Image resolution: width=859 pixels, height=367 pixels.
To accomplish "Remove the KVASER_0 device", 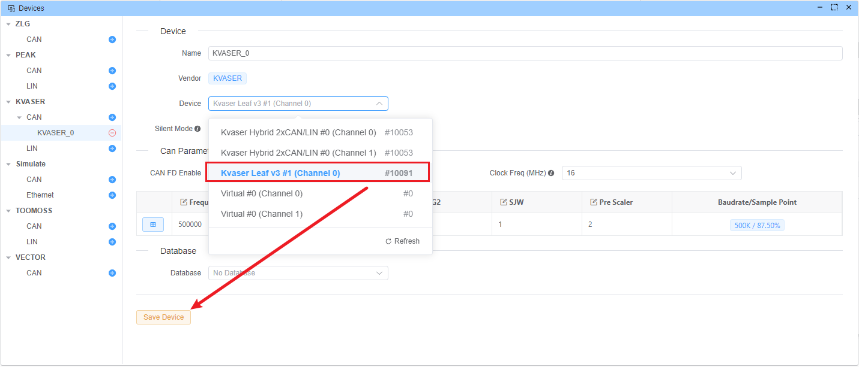I will pos(112,133).
